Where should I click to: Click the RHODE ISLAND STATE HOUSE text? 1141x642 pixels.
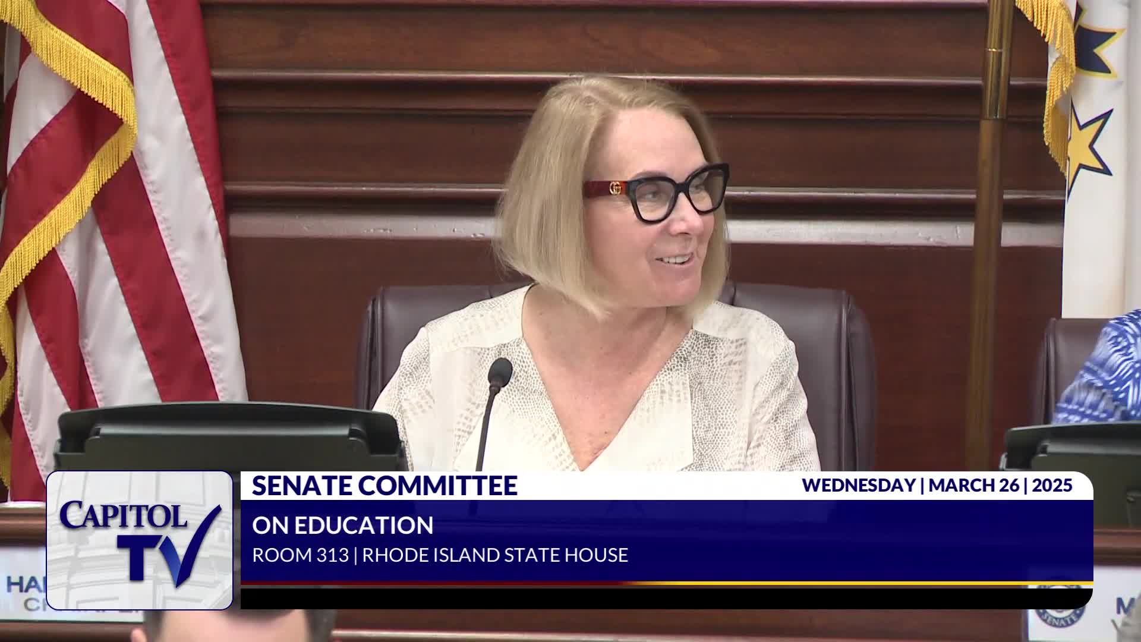[495, 555]
